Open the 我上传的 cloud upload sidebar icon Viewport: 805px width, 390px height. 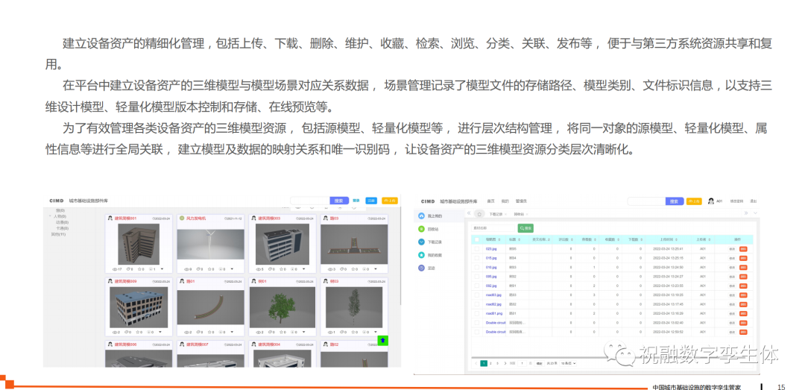pyautogui.click(x=421, y=216)
